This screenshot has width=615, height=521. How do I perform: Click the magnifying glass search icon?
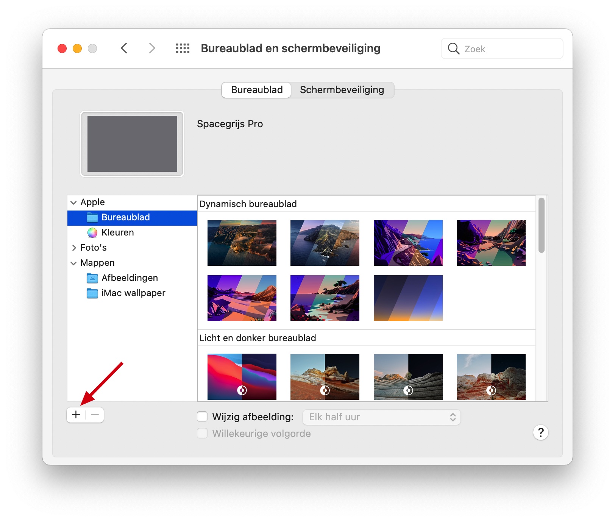coord(453,48)
